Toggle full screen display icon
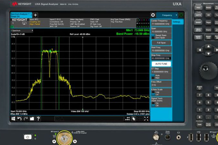 coord(146,119)
